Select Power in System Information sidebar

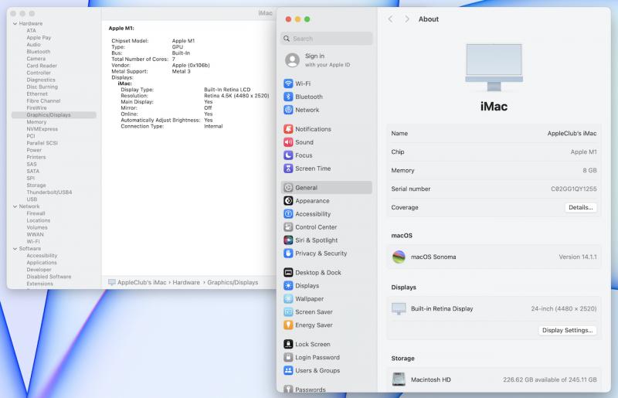tap(34, 150)
